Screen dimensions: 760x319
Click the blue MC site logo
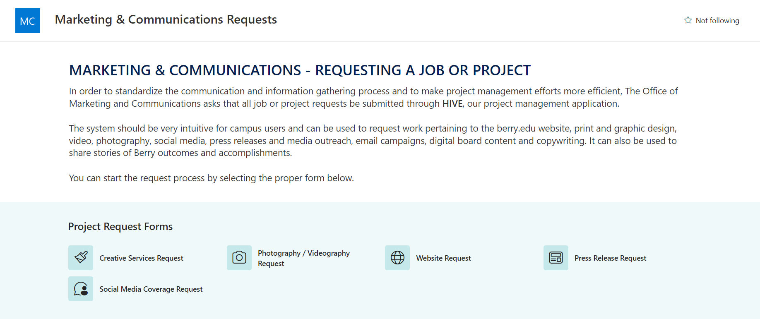click(x=28, y=21)
